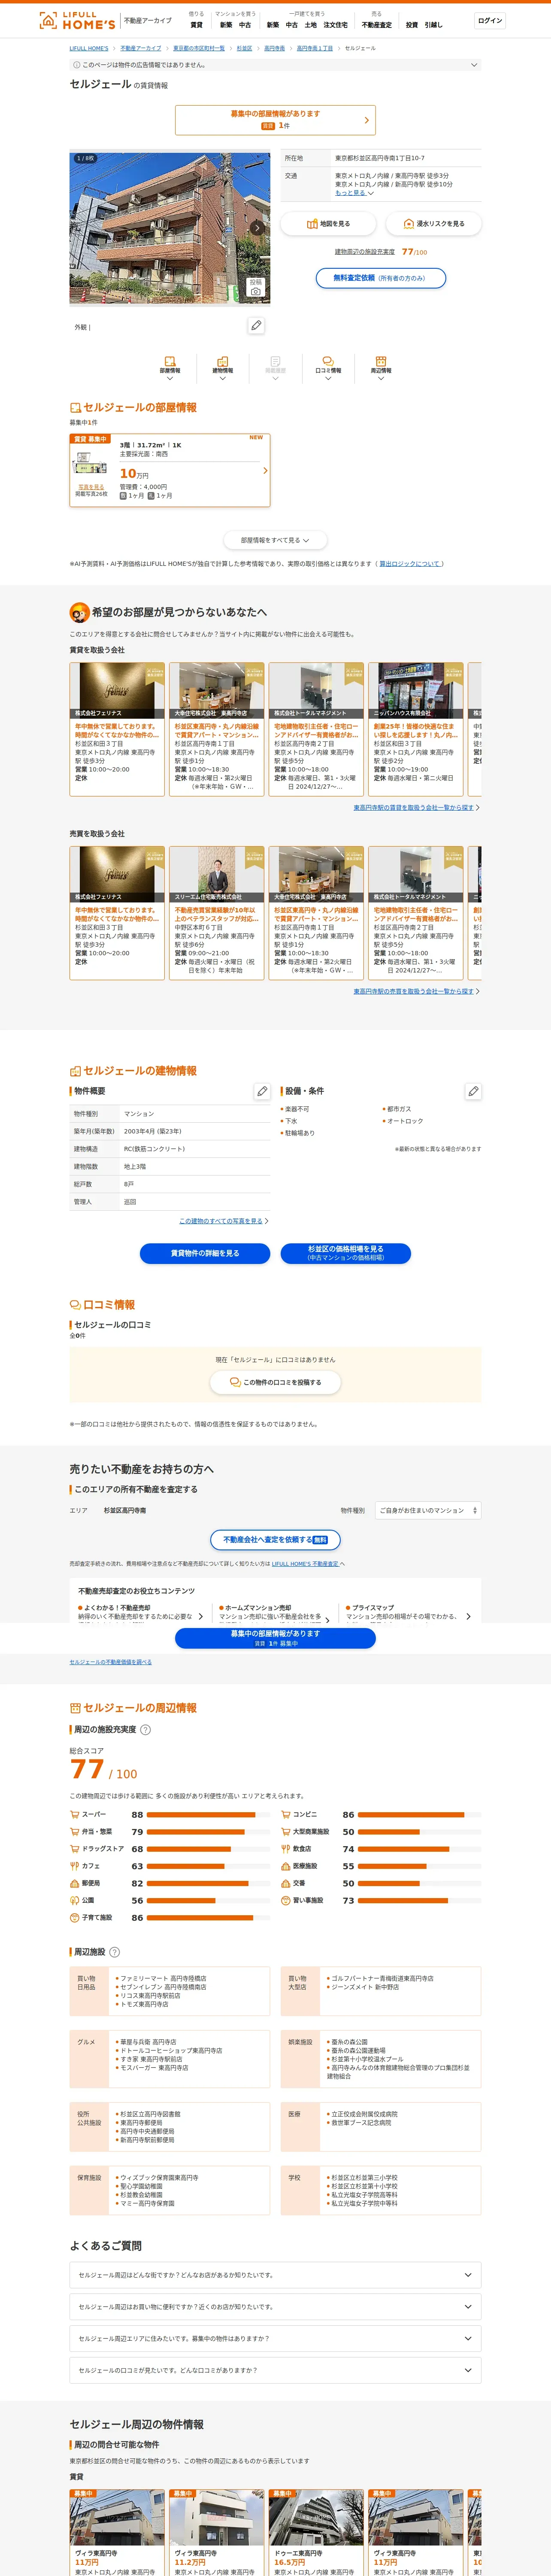
Task: Open 不動産査定 menu item
Action: click(x=377, y=25)
